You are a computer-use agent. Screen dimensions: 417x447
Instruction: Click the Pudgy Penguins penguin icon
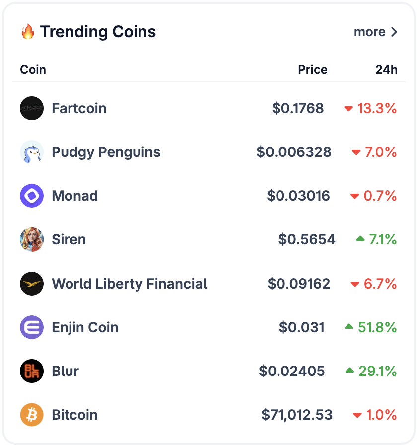[x=32, y=152]
